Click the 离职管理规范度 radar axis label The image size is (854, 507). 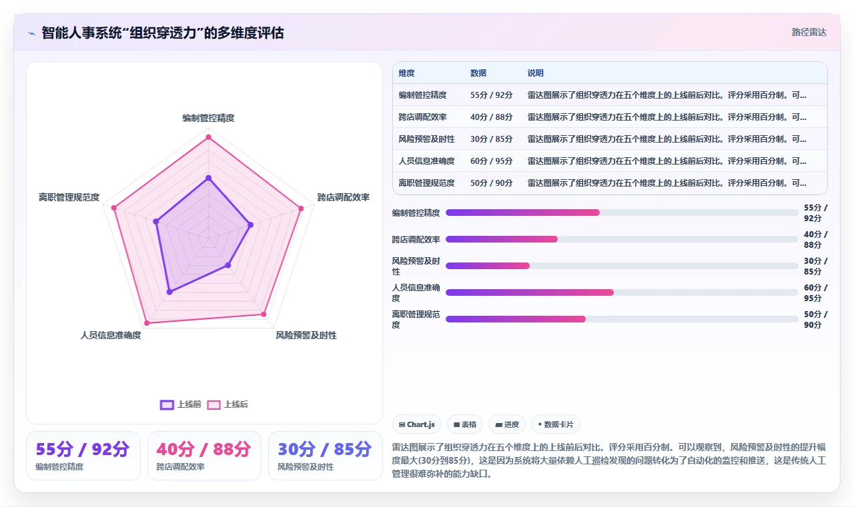tap(69, 197)
